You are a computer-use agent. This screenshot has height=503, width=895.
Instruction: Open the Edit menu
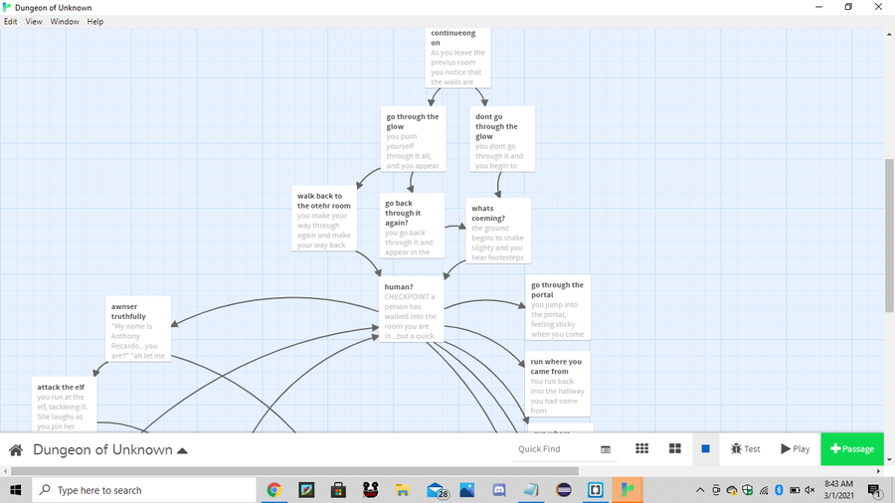(10, 22)
